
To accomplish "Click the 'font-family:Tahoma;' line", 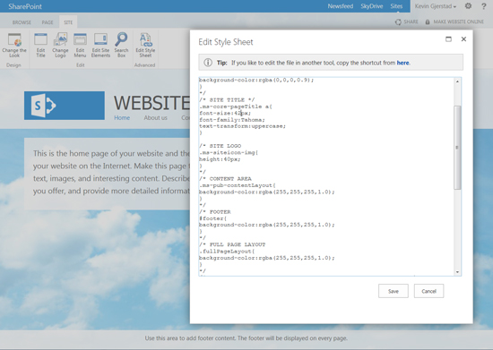I will point(232,120).
